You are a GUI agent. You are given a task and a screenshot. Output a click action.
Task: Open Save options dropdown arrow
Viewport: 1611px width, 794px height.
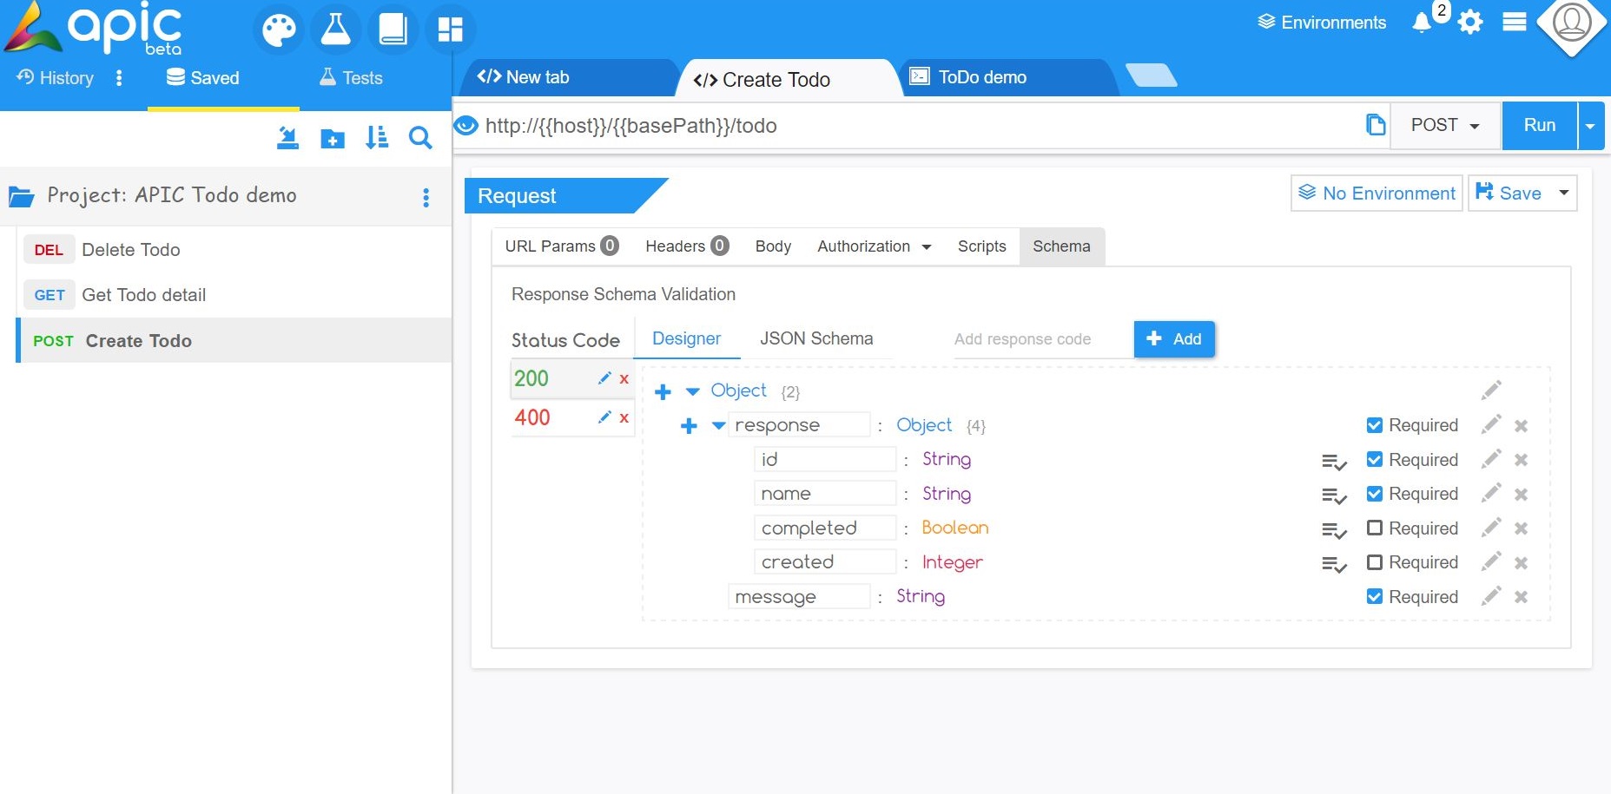coord(1563,193)
